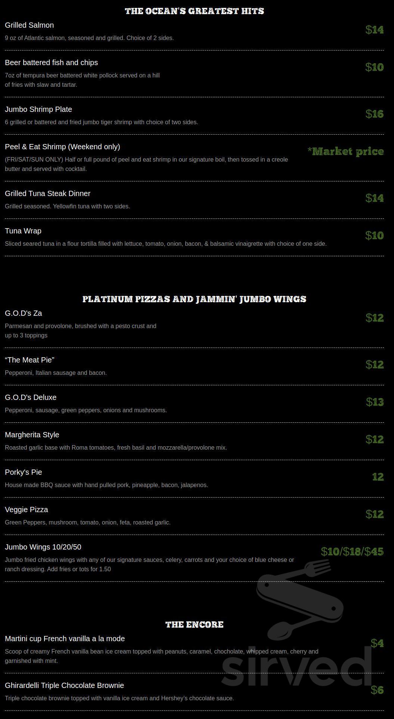
Task: Select the Grilled Salmon item title
Action: pos(29,25)
